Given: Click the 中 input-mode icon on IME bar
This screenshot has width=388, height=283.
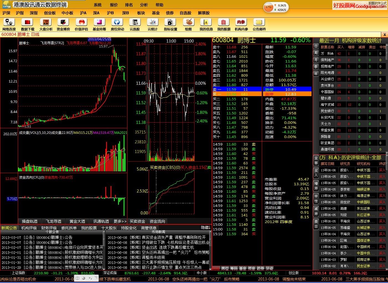Looking at the screenshot, I should tap(78, 278).
